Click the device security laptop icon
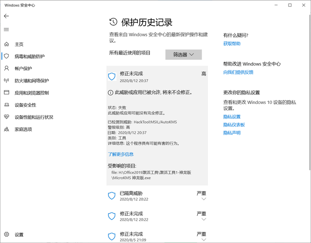This screenshot has width=311, height=243. [x=6, y=105]
